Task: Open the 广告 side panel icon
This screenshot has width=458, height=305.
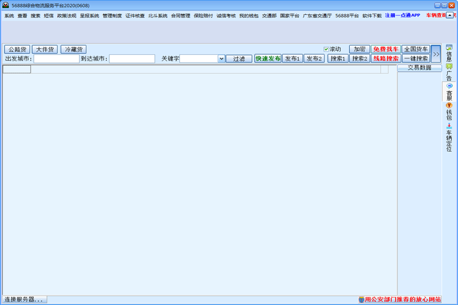Action: click(x=449, y=66)
